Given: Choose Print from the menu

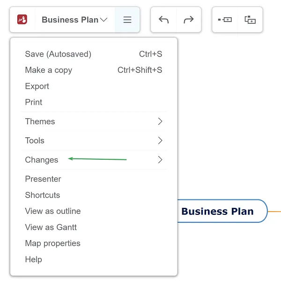Looking at the screenshot, I should pos(34,102).
